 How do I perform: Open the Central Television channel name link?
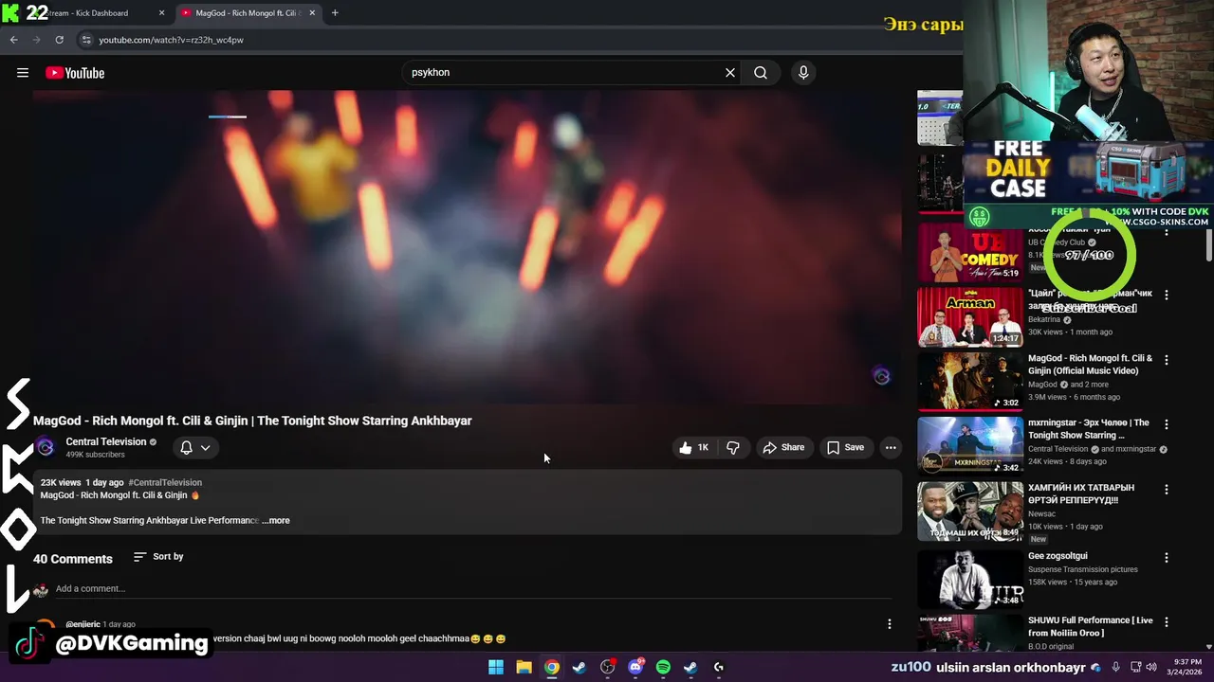106,441
